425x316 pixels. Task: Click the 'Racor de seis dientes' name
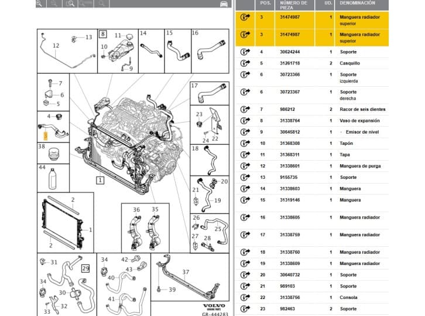362,109
